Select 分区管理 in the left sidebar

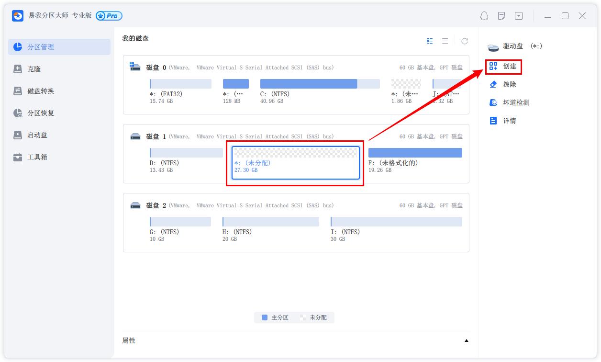tap(42, 46)
